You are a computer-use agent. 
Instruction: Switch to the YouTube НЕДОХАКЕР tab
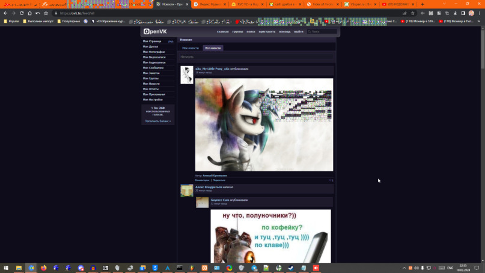pos(398,4)
